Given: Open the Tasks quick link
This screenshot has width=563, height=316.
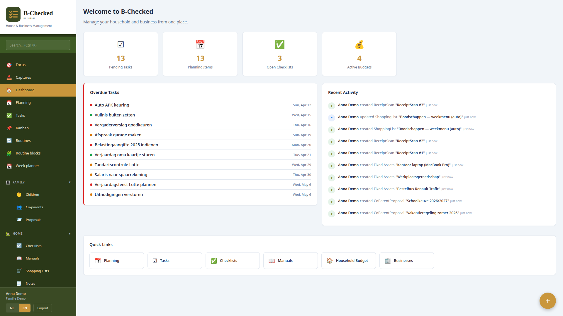Looking at the screenshot, I should coord(175,261).
